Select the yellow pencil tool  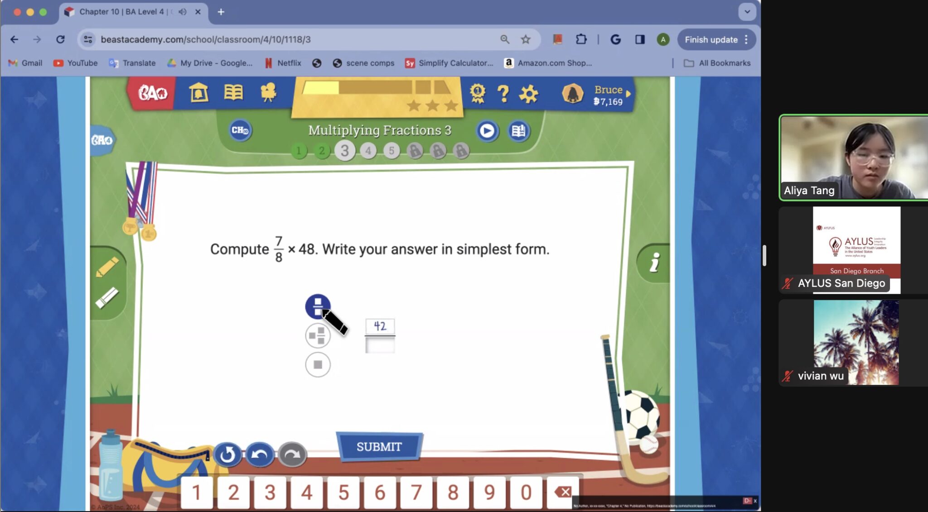(107, 267)
